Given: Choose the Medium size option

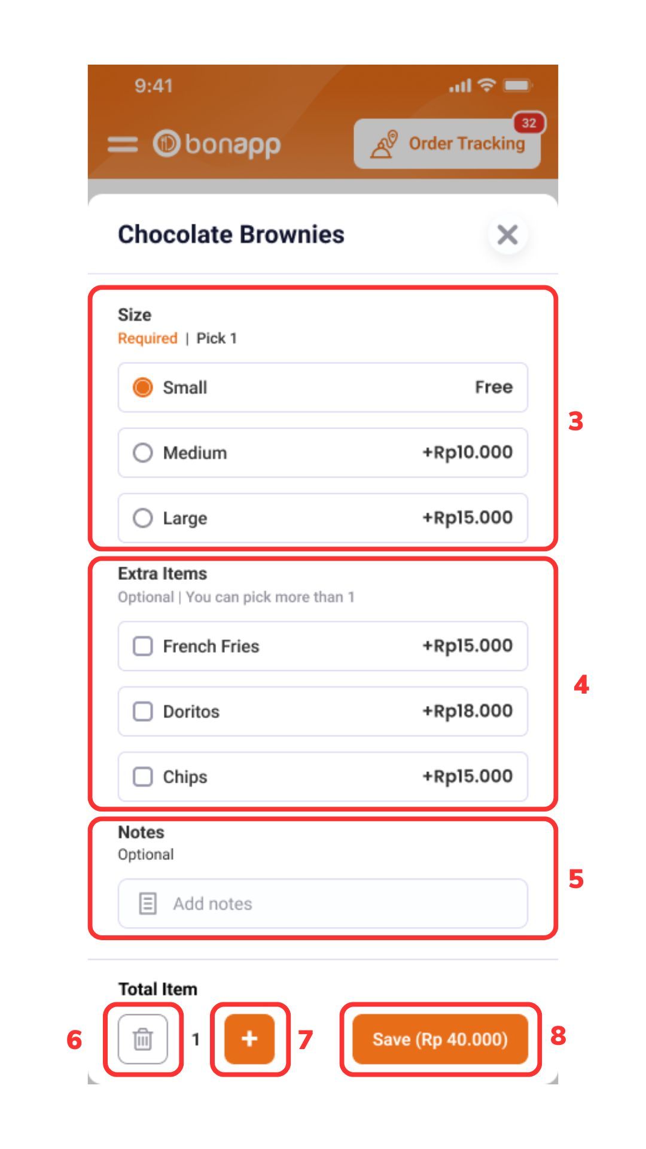Looking at the screenshot, I should point(142,452).
